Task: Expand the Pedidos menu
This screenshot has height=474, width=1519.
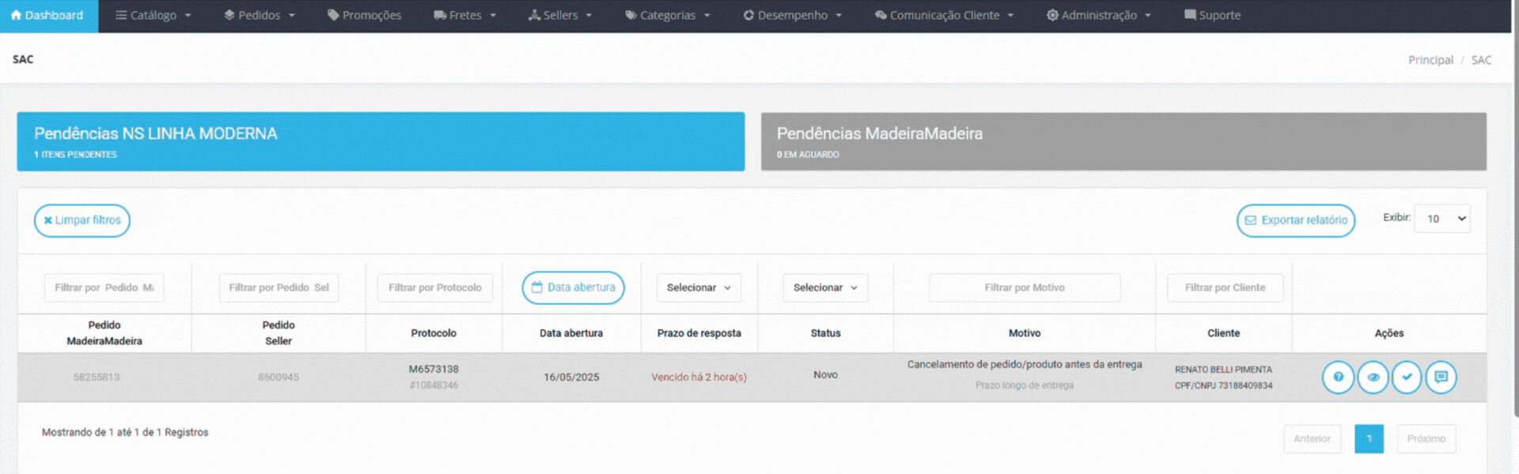Action: point(259,16)
